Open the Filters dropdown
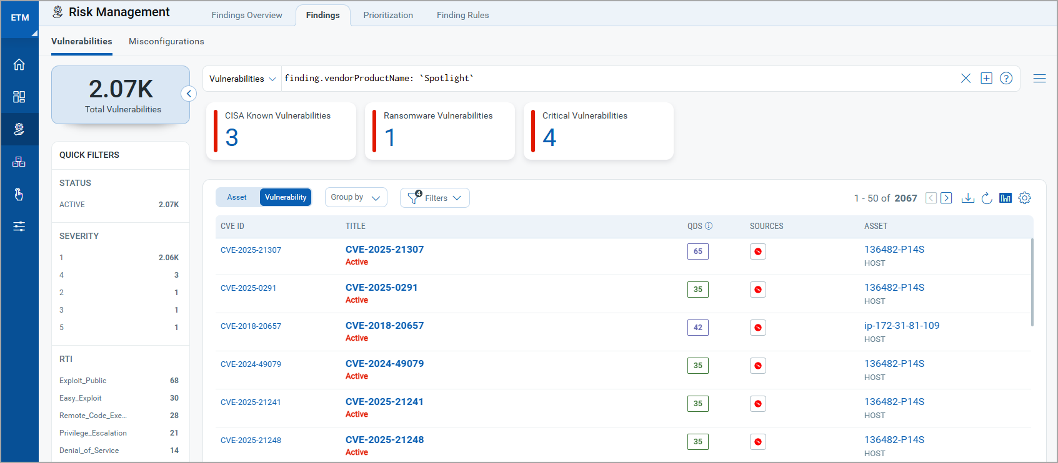The width and height of the screenshot is (1058, 463). pyautogui.click(x=435, y=198)
